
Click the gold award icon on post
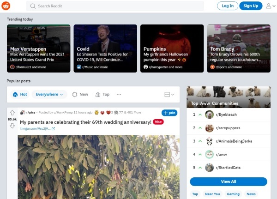point(96,112)
